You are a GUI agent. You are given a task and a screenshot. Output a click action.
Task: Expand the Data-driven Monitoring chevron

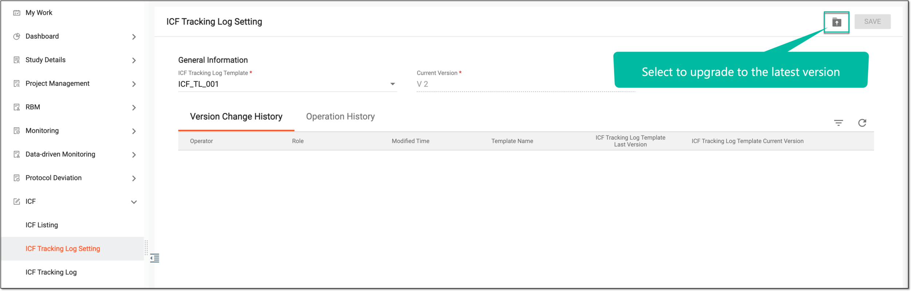134,155
